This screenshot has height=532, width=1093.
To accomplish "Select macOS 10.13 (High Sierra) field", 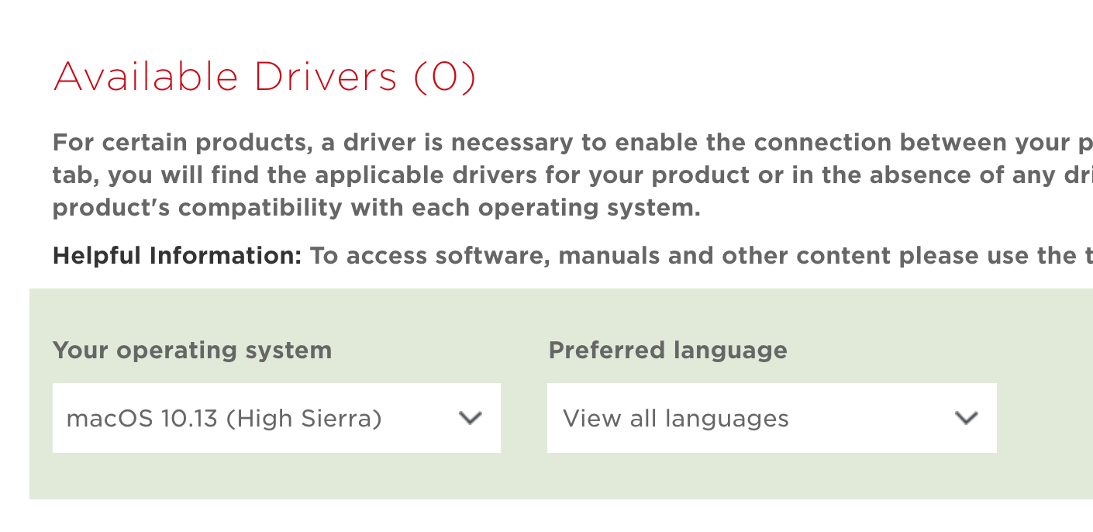I will [x=277, y=418].
